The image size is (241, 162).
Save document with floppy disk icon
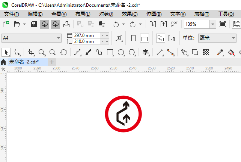(x=34, y=24)
